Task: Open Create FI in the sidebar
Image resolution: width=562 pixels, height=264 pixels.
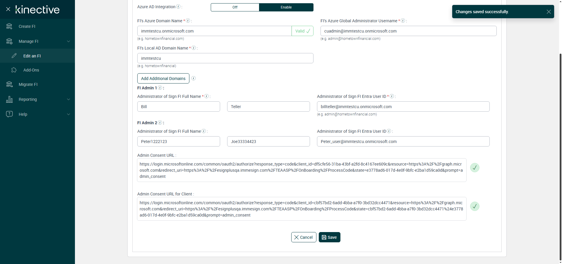Action: (x=37, y=26)
